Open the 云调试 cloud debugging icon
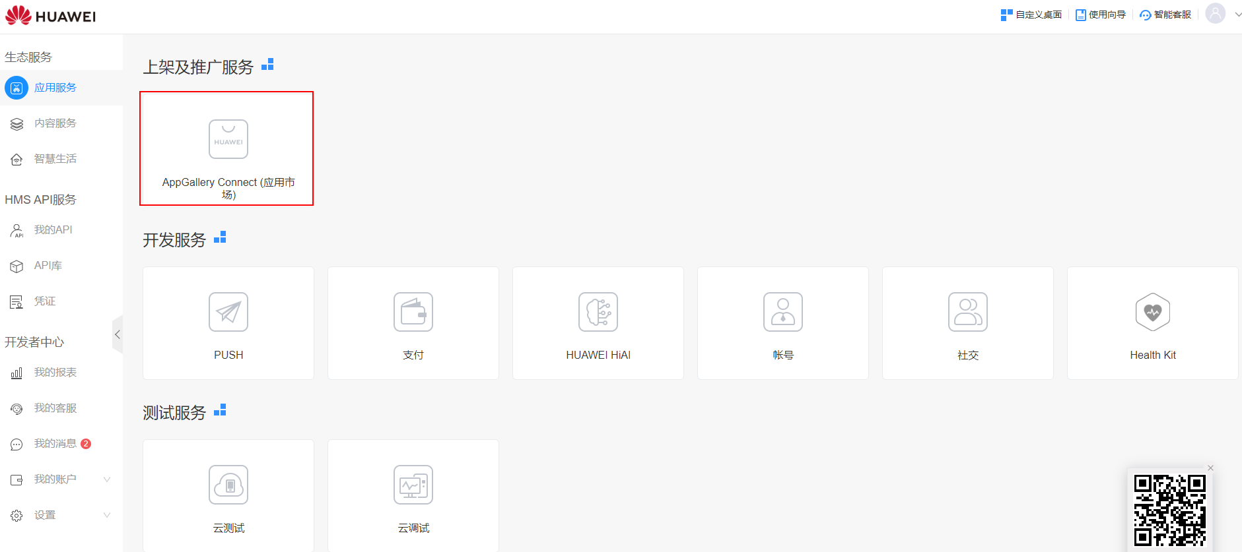Image resolution: width=1242 pixels, height=552 pixels. coord(413,485)
